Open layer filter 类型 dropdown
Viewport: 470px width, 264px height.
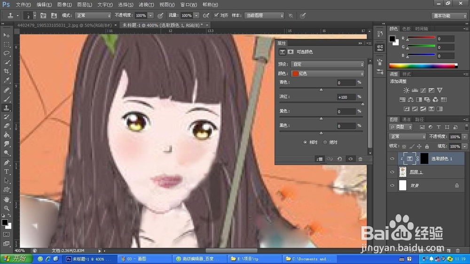pyautogui.click(x=401, y=127)
